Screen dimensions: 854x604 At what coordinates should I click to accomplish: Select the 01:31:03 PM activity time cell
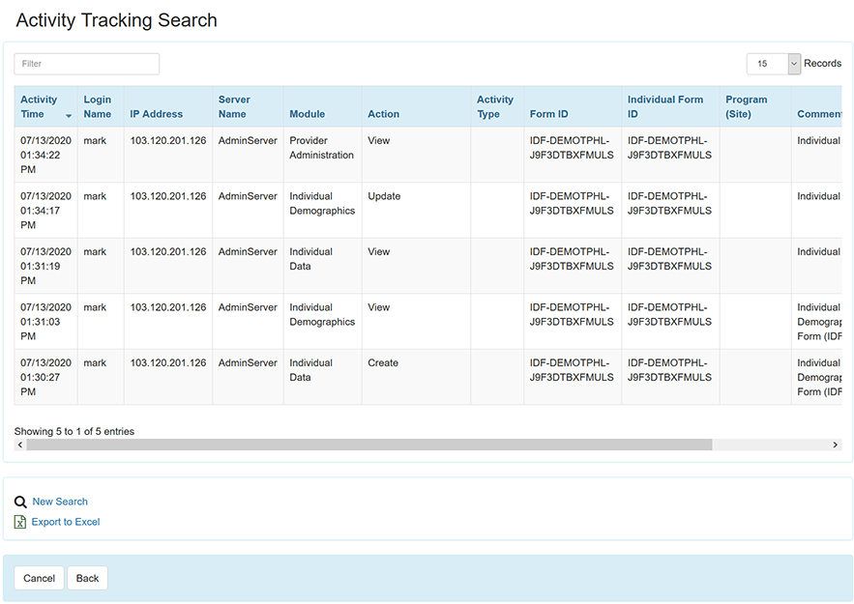[x=45, y=322]
